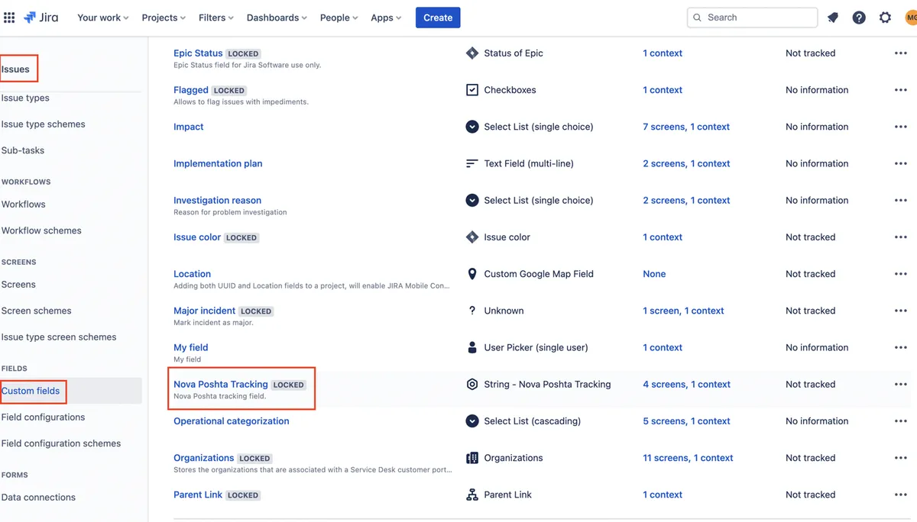Open the notifications icon
Image resolution: width=917 pixels, height=522 pixels.
[833, 18]
